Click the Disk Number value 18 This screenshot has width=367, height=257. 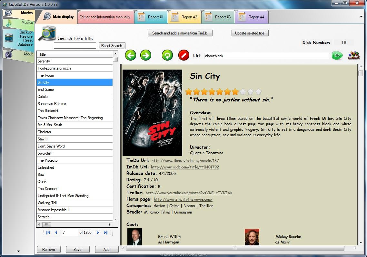pos(343,43)
